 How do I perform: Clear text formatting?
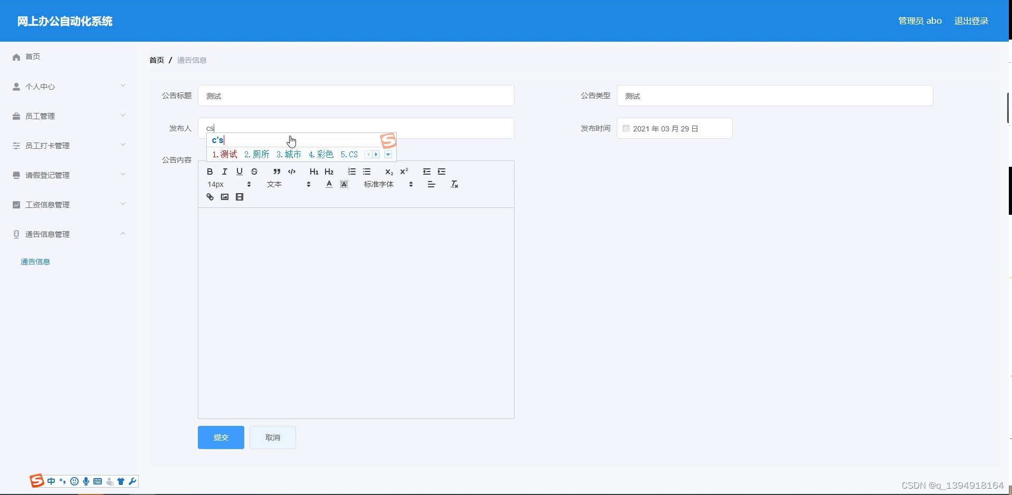tap(454, 184)
